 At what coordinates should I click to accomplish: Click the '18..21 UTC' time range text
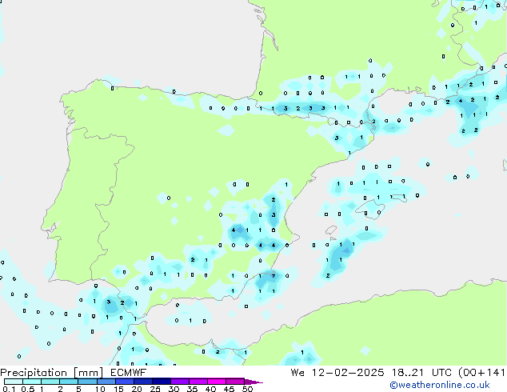point(423,373)
